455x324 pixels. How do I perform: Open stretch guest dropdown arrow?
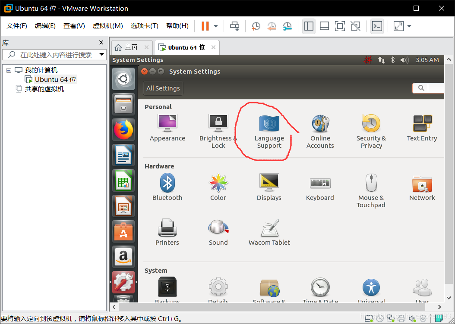[409, 26]
